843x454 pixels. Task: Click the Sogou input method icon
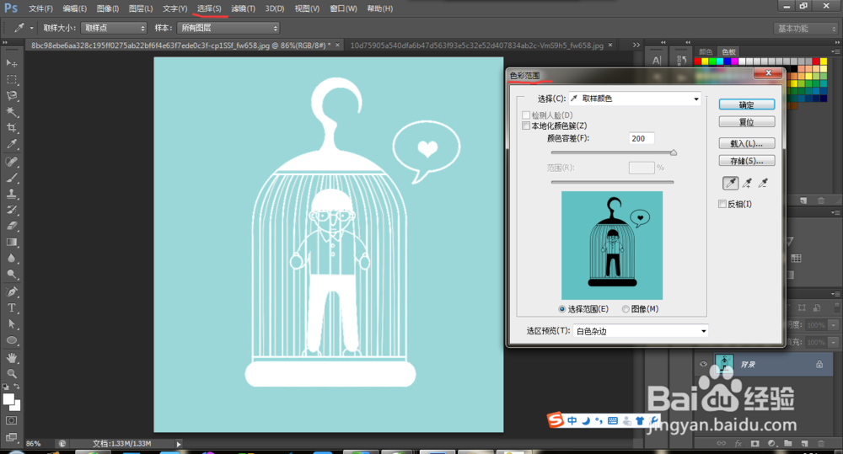pos(556,419)
